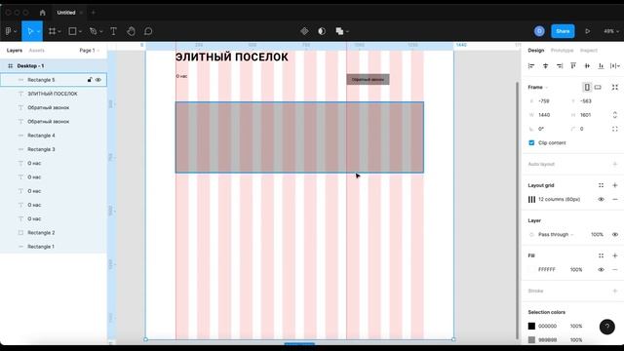Viewport: 624px width, 351px height.
Task: Click the Align right icon
Action: [560, 65]
